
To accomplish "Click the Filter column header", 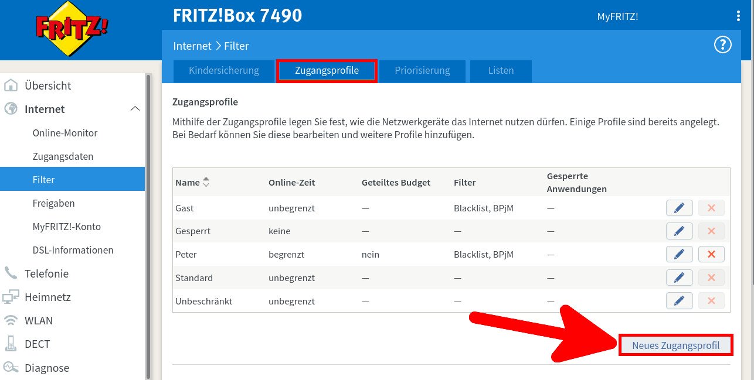I will point(465,183).
